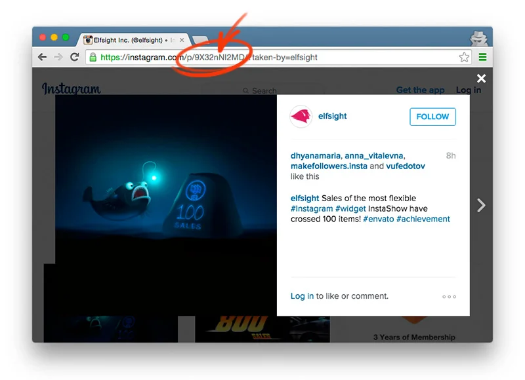Close the post overlay with the white X
Screen dimensions: 525x380
(481, 78)
